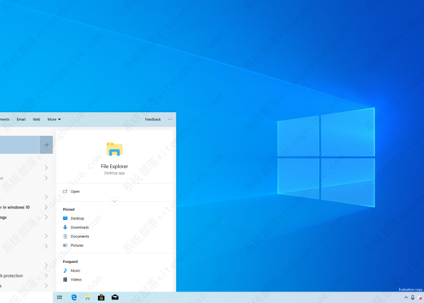Open the frequent Music folder
424x303 pixels.
coord(75,271)
